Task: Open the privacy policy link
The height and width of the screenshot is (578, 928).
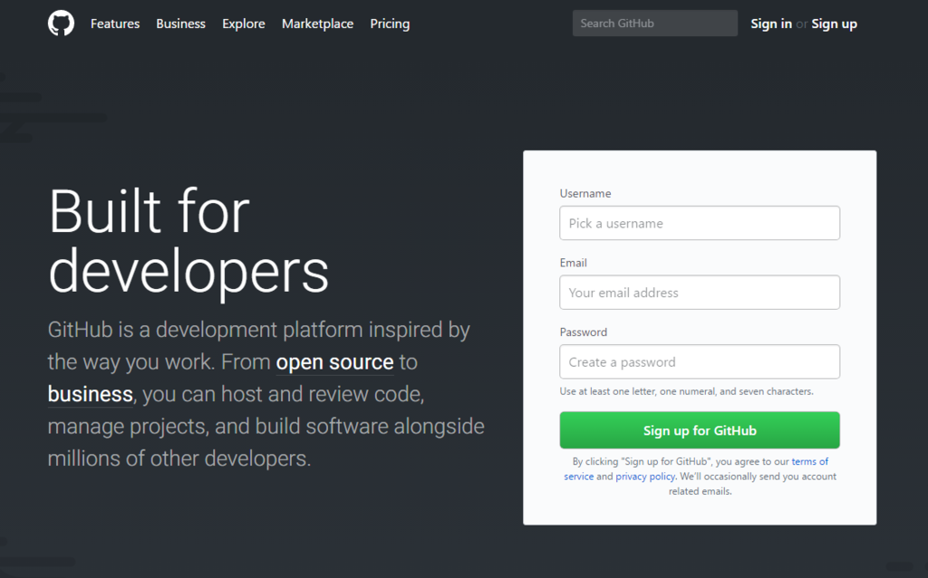Action: tap(645, 477)
